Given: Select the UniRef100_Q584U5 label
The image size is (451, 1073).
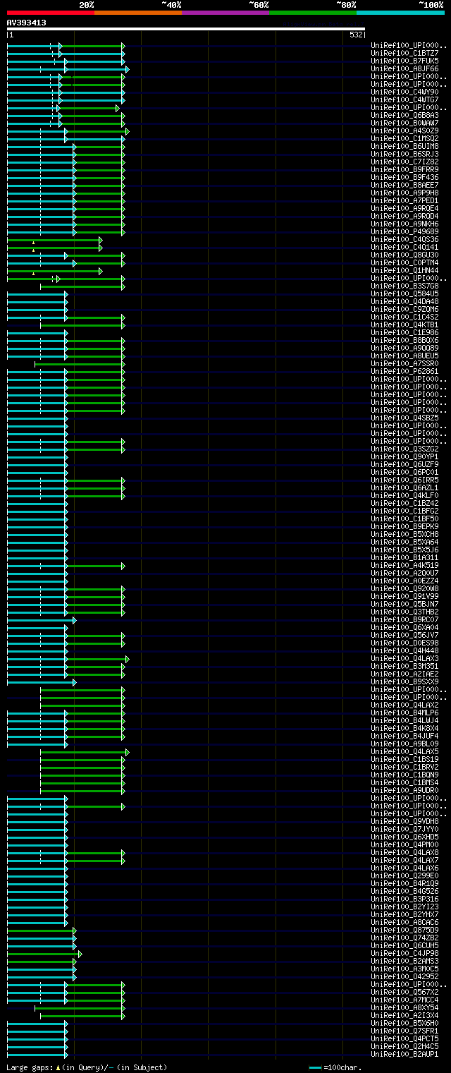Looking at the screenshot, I should 405,293.
